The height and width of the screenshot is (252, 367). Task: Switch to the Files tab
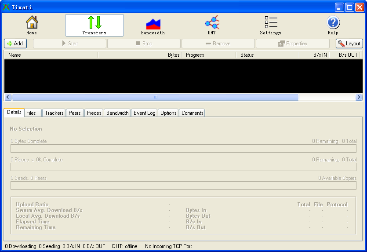point(33,113)
